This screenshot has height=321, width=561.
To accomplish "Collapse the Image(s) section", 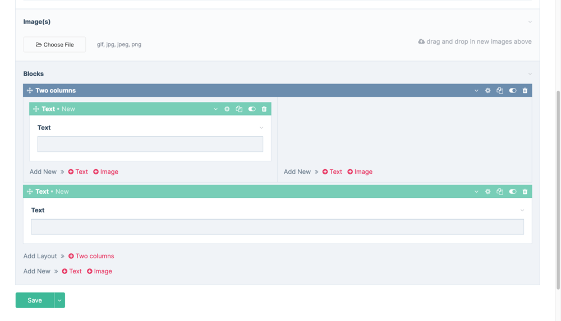I will tap(530, 22).
